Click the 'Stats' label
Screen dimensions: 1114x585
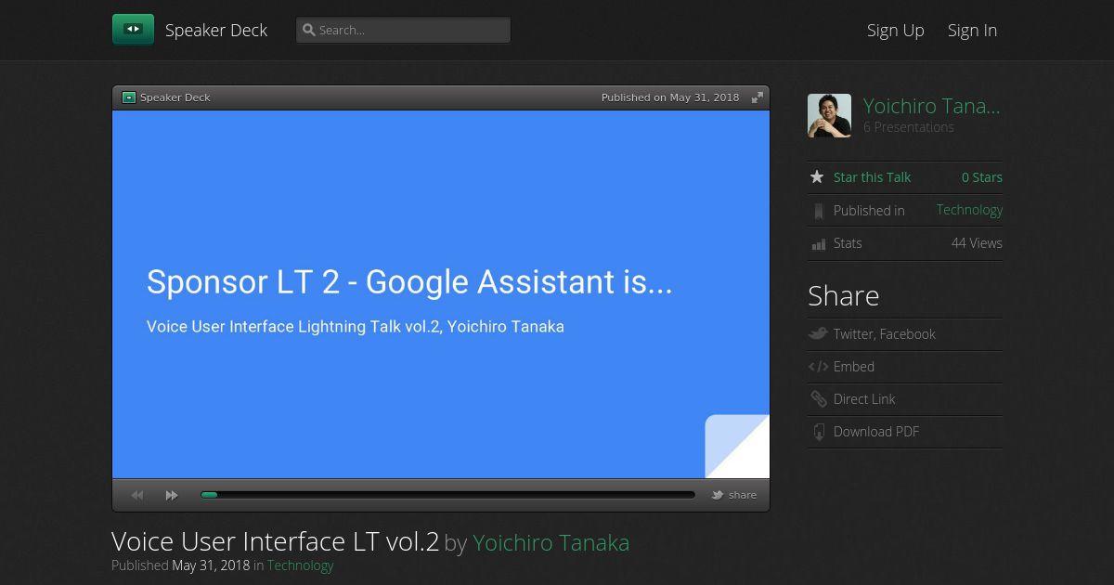(x=848, y=243)
